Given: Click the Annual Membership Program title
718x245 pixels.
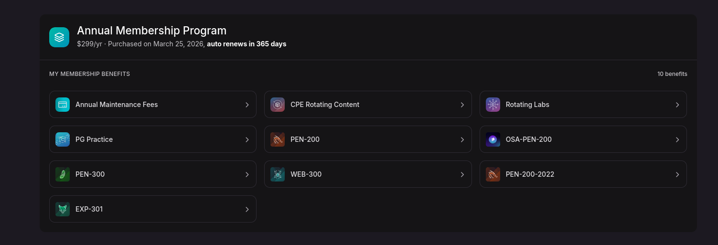Looking at the screenshot, I should click(151, 31).
